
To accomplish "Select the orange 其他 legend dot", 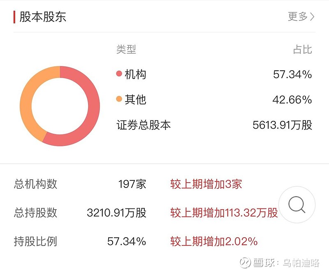I will 119,99.
